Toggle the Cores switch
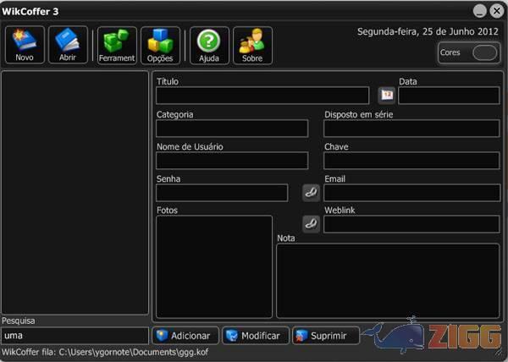Screen dimensions: 508x362 pos(484,52)
